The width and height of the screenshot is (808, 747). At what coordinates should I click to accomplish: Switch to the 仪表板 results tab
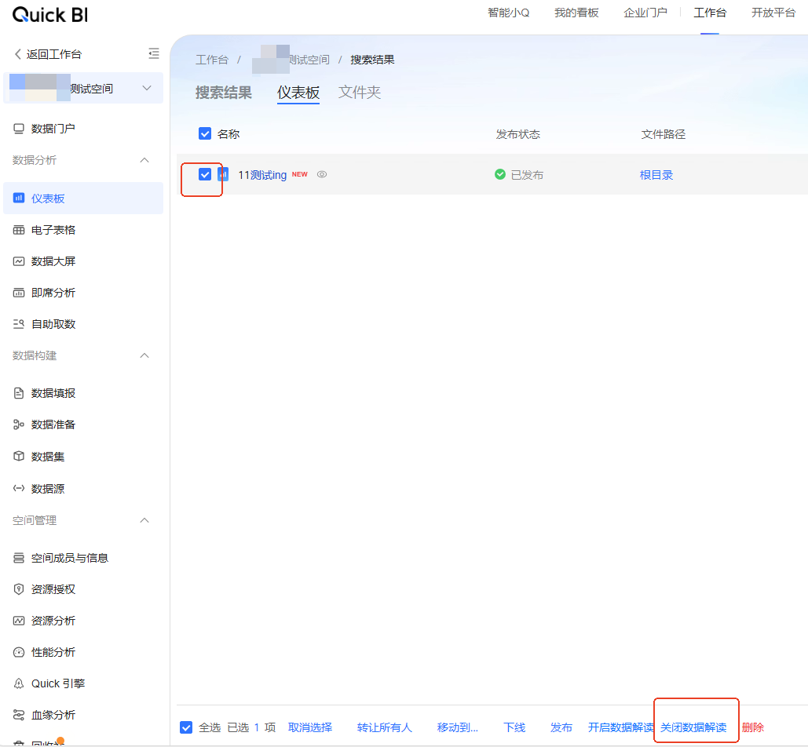click(x=298, y=93)
